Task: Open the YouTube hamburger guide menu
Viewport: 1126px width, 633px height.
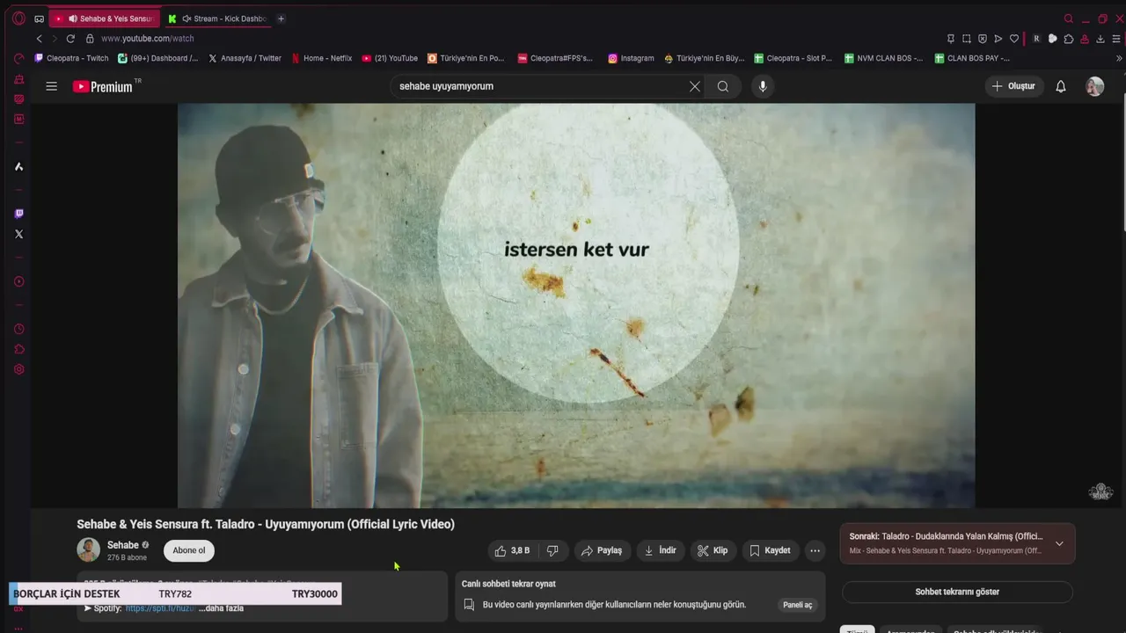Action: tap(52, 86)
